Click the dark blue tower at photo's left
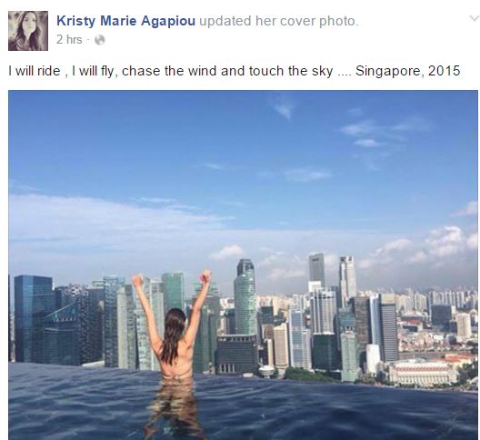This screenshot has height=440, width=480. tap(33, 318)
